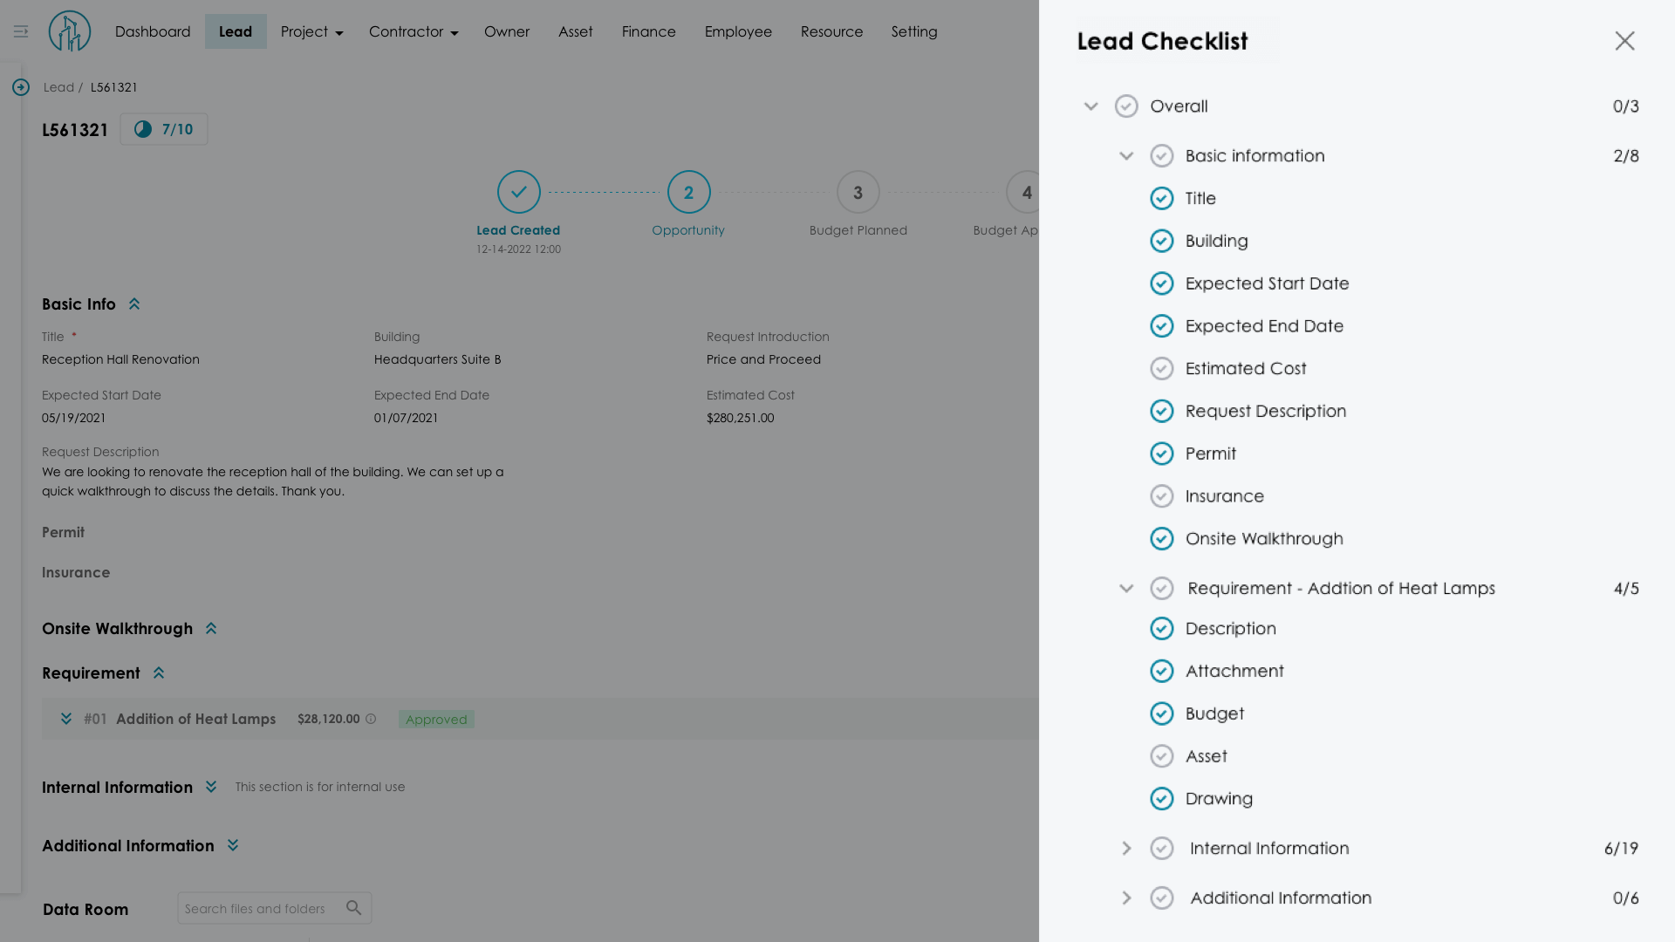Toggle the Estimated Cost checklist item
The image size is (1675, 942).
click(x=1161, y=369)
